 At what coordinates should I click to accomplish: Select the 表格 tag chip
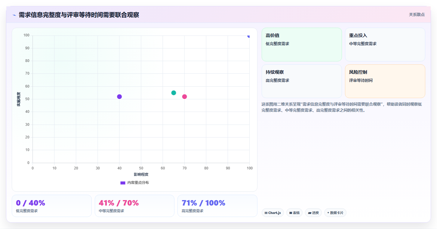[294, 213]
